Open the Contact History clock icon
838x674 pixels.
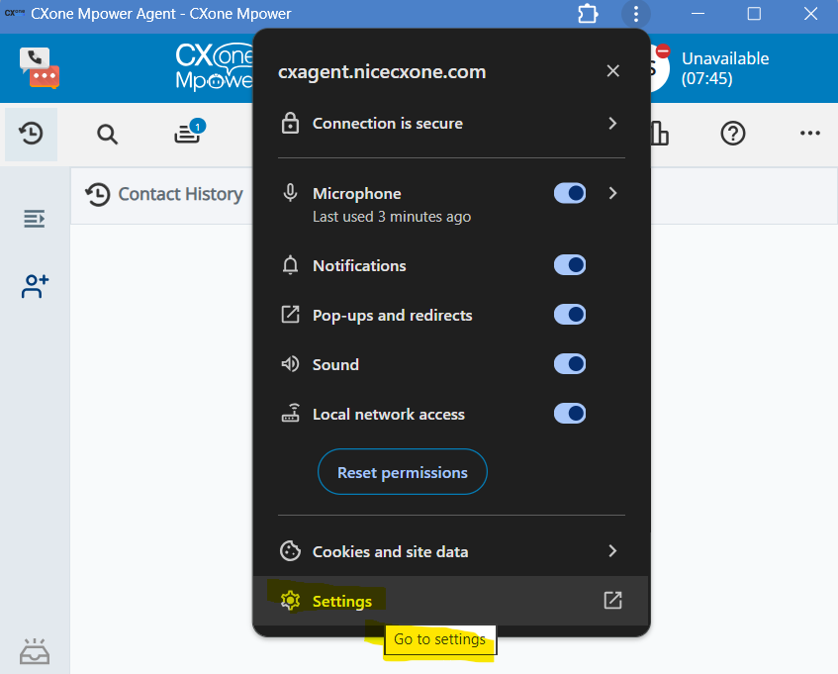[32, 134]
